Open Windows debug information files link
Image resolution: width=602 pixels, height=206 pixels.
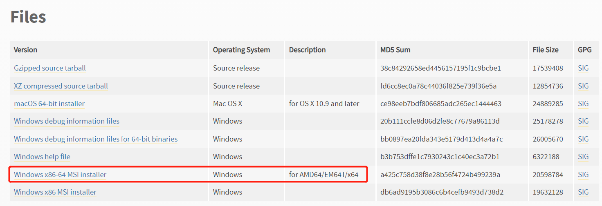[x=66, y=121]
